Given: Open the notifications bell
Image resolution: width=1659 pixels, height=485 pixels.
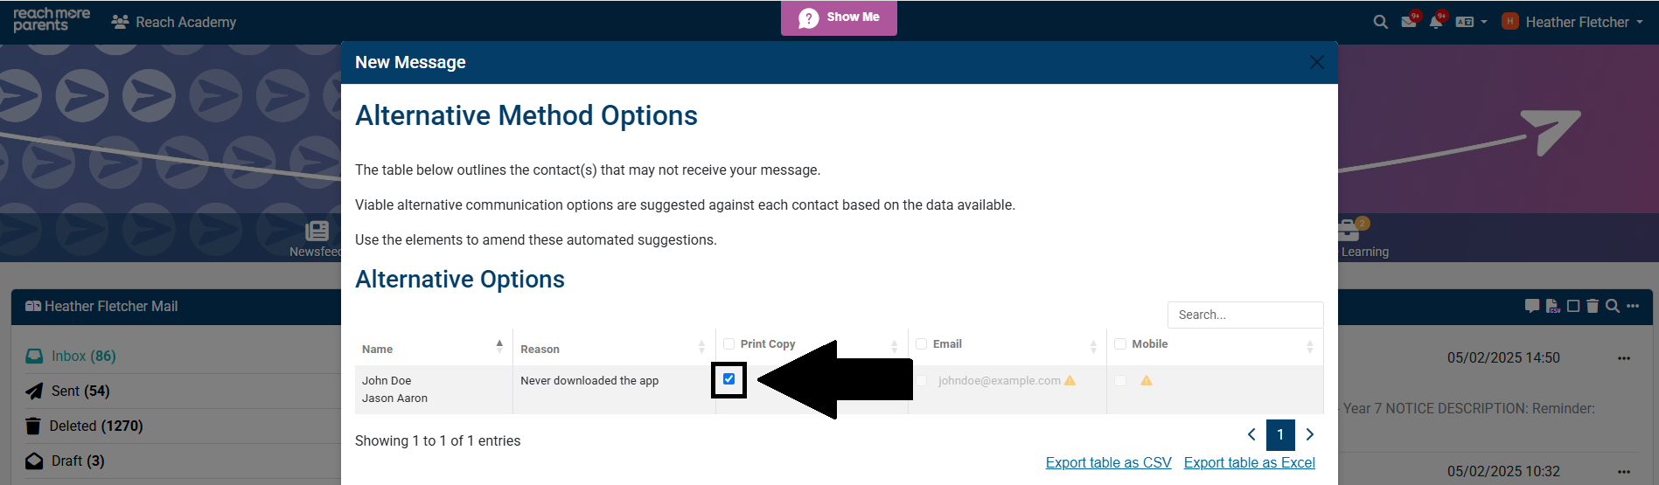Looking at the screenshot, I should (x=1435, y=22).
